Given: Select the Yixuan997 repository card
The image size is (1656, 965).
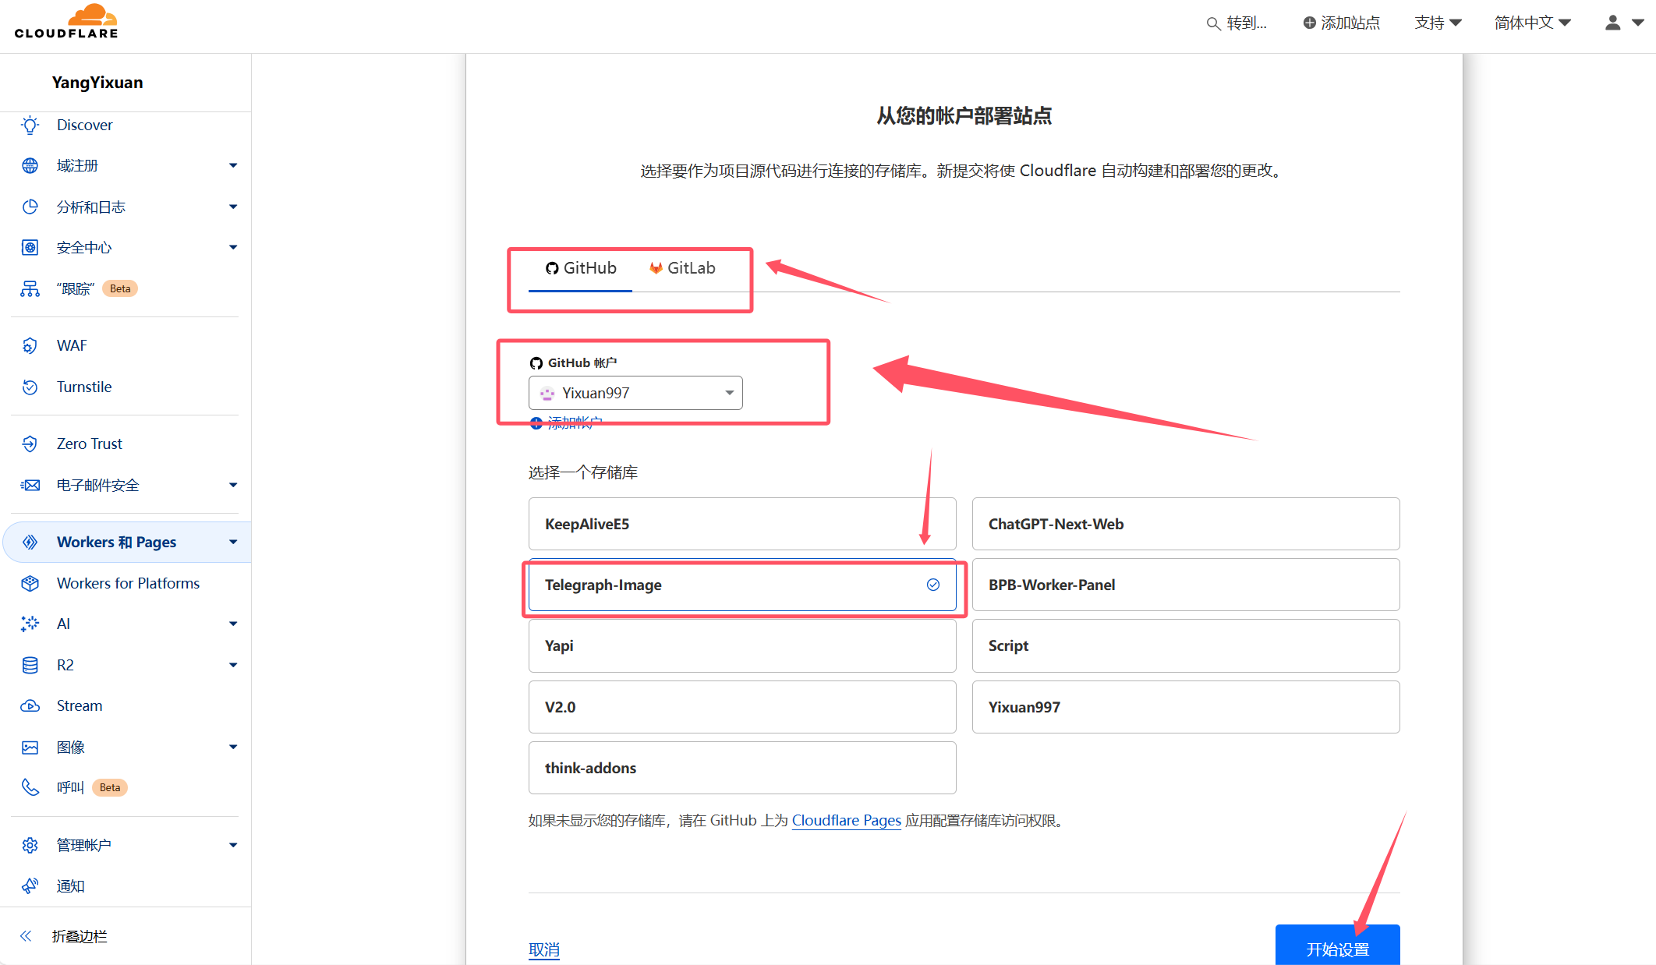Looking at the screenshot, I should [1186, 707].
